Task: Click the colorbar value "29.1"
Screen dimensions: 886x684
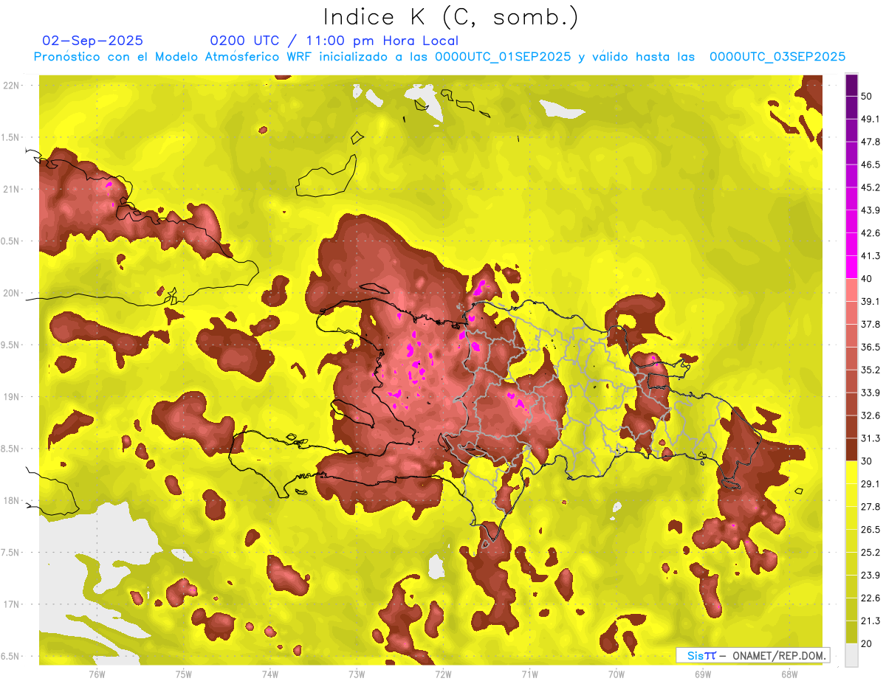Action: coord(870,484)
